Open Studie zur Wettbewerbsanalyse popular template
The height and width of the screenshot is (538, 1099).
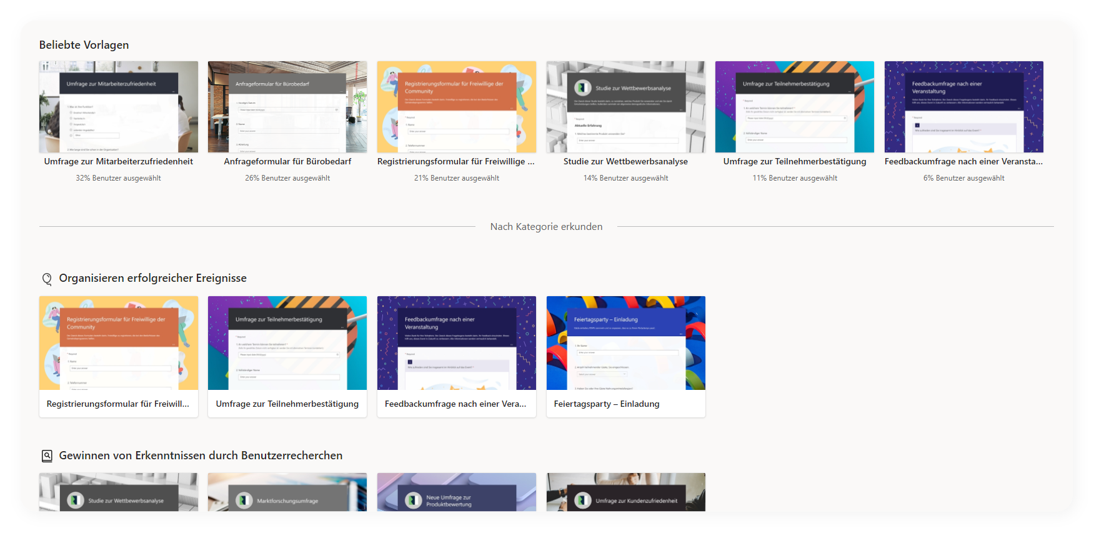(x=625, y=107)
